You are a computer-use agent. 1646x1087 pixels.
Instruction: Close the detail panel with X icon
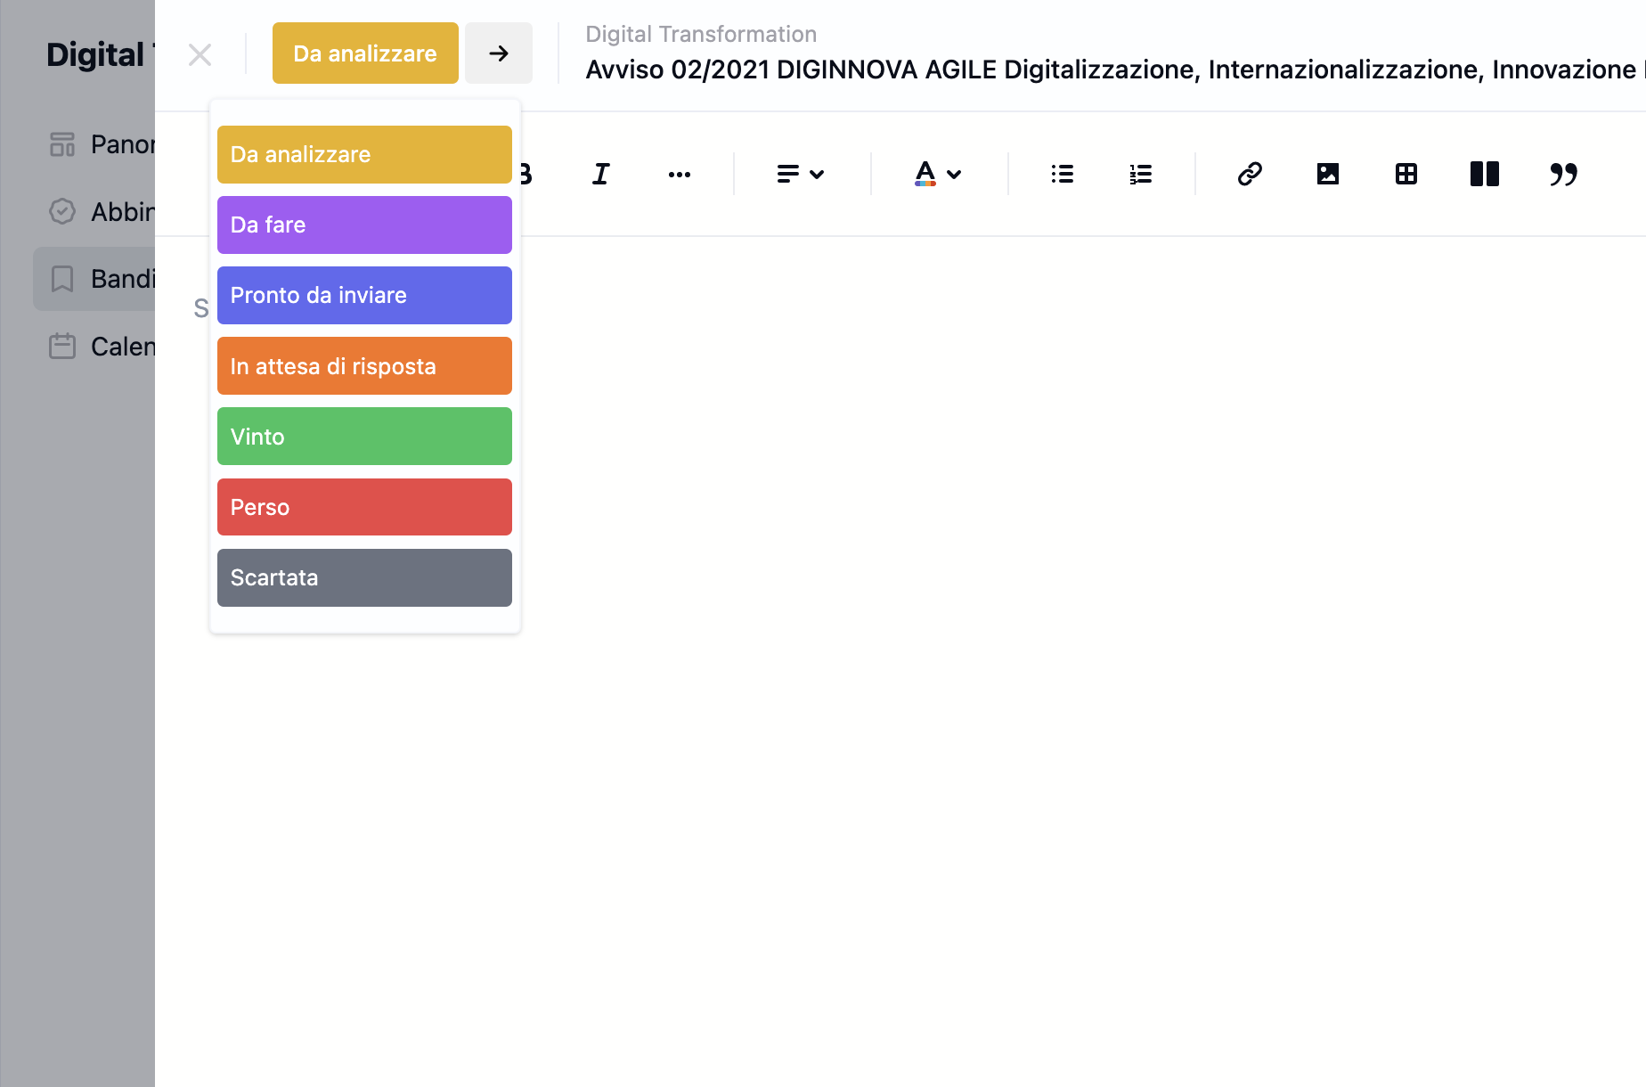pyautogui.click(x=200, y=54)
